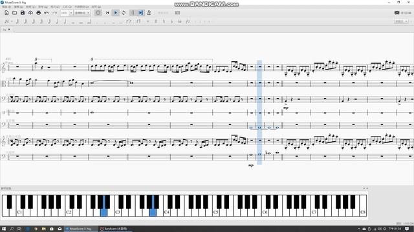The height and width of the screenshot is (232, 414).
Task: Click the C1 key on piano keyboard
Action: tap(19, 212)
